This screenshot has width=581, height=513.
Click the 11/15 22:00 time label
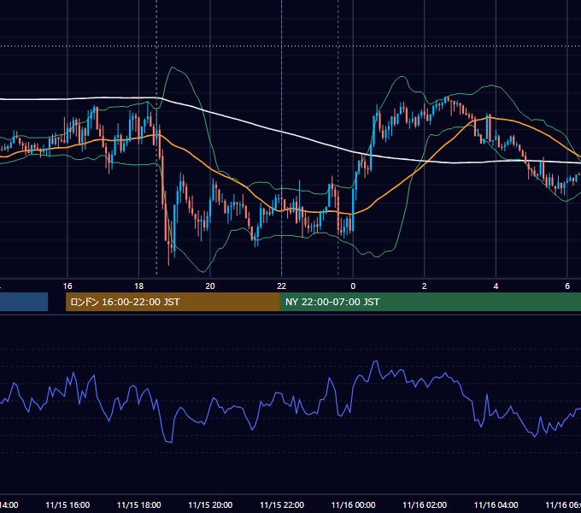coord(282,504)
